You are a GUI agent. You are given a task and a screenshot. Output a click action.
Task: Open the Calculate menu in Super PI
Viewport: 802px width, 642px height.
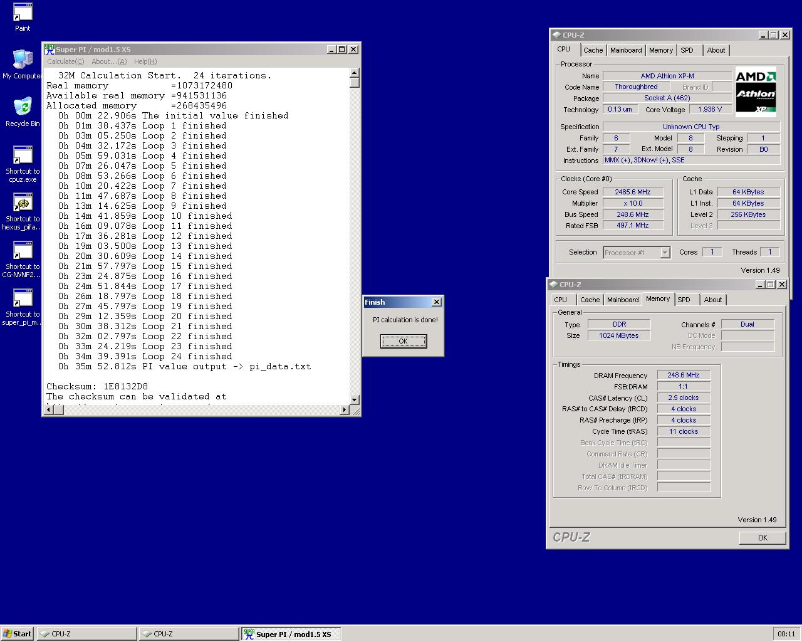click(65, 61)
